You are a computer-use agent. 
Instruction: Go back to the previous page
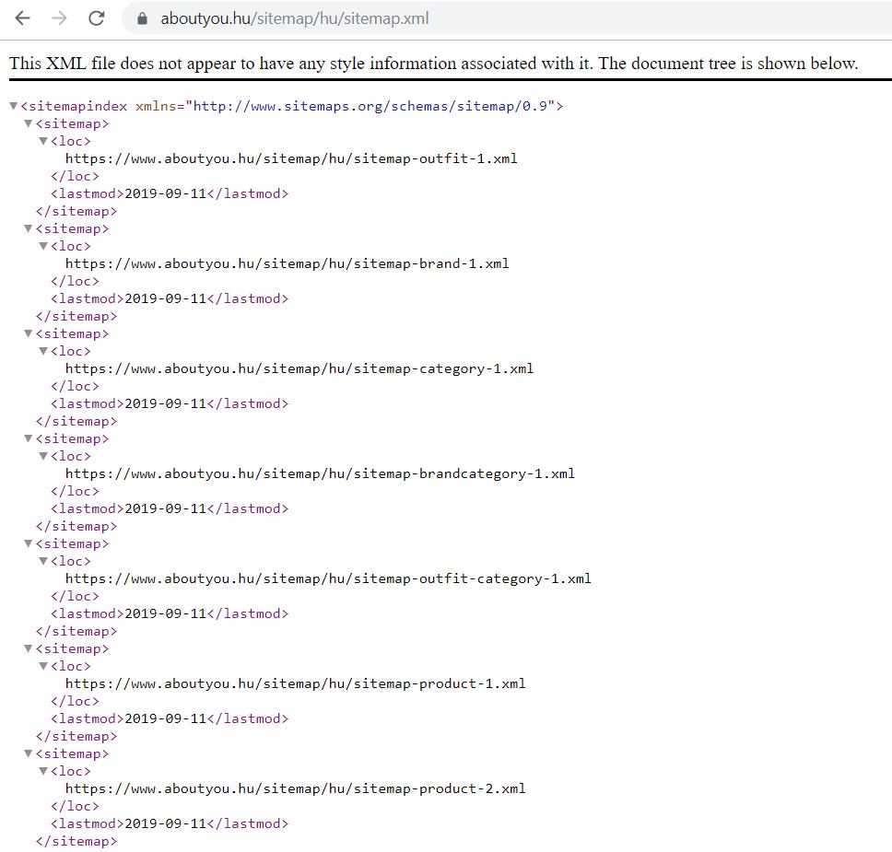pyautogui.click(x=22, y=18)
